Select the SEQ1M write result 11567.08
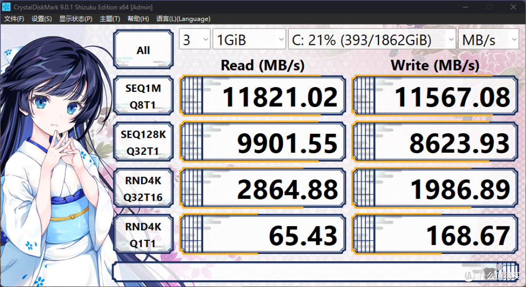526x287 pixels. [435, 96]
